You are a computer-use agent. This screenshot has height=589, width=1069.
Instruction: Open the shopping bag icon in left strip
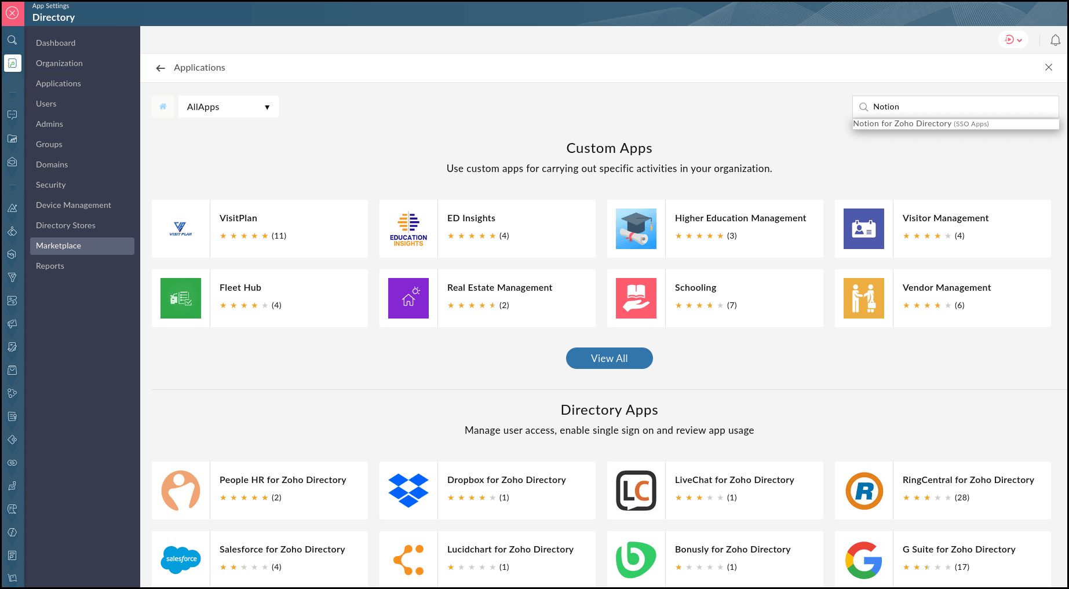tap(12, 370)
